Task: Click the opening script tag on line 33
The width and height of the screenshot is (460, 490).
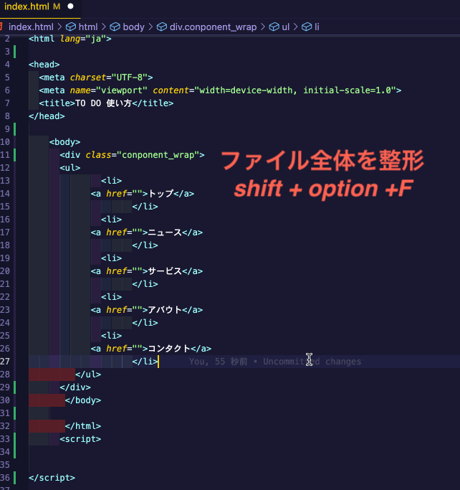Action: 80,439
